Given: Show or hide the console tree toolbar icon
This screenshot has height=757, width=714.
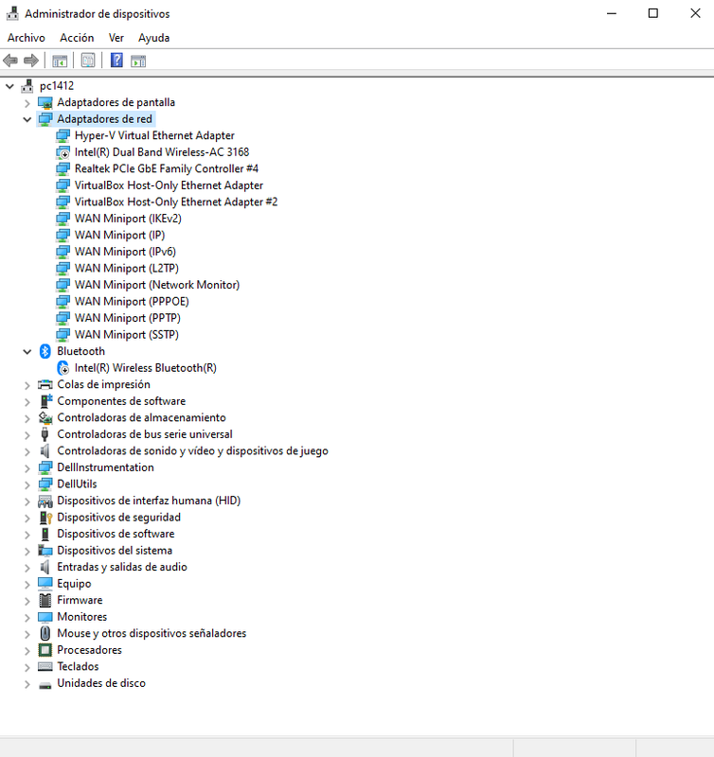Looking at the screenshot, I should pyautogui.click(x=60, y=61).
